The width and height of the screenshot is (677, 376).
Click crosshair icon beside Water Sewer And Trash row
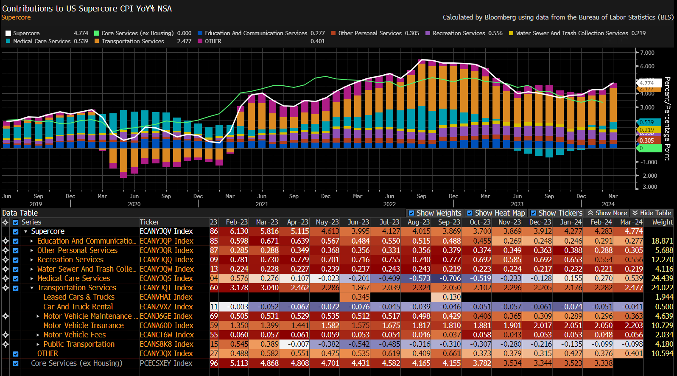[x=6, y=269]
